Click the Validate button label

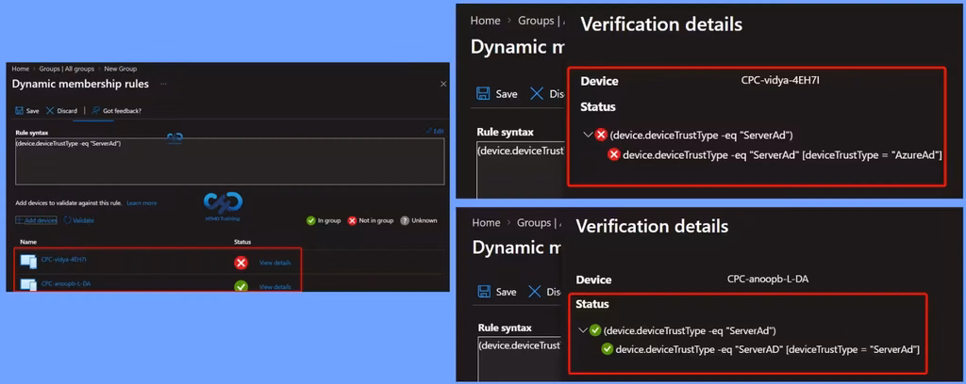[84, 220]
